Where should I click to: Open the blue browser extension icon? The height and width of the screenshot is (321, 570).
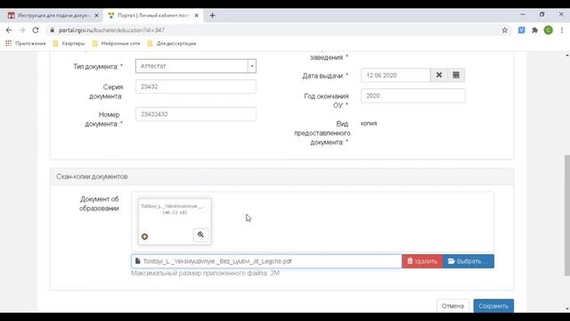point(521,30)
